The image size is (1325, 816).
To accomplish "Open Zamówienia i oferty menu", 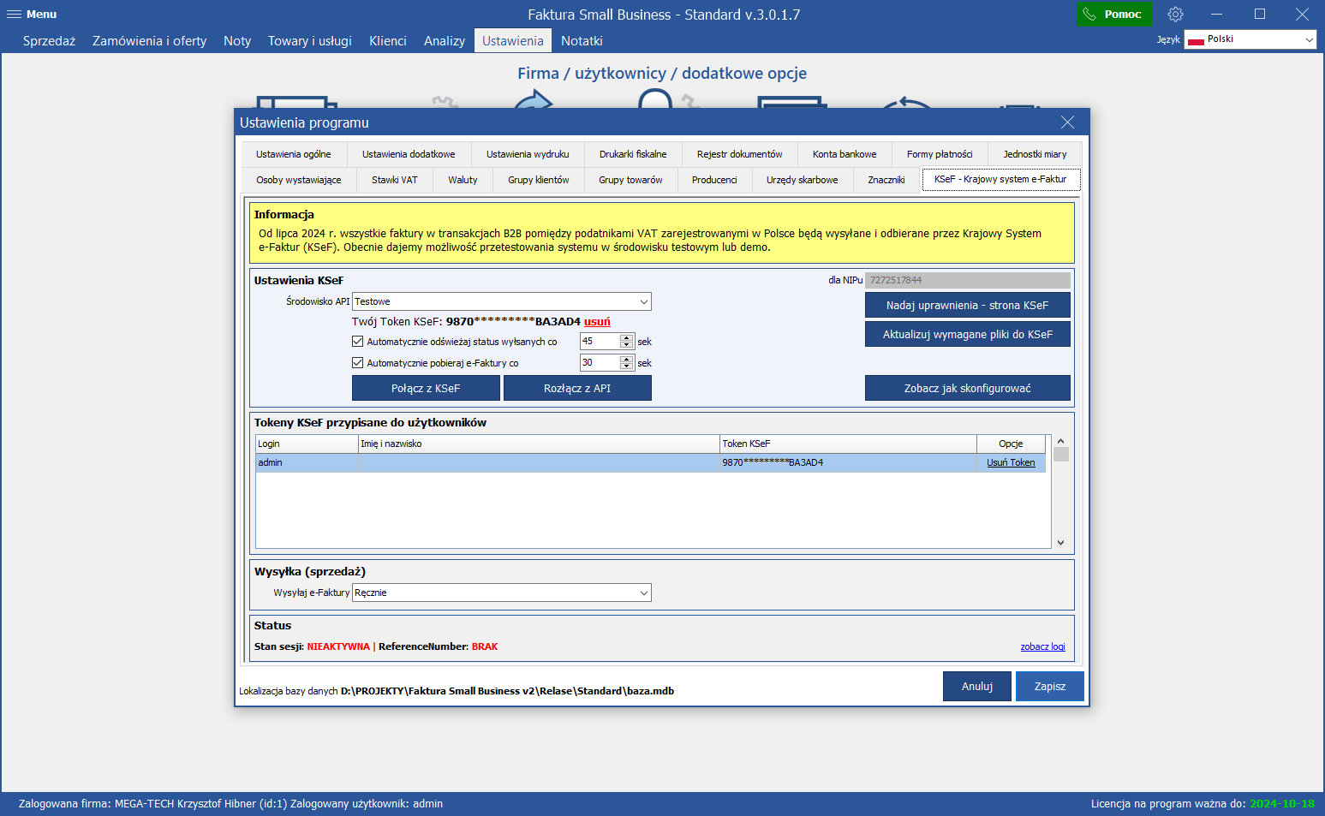I will coord(149,41).
